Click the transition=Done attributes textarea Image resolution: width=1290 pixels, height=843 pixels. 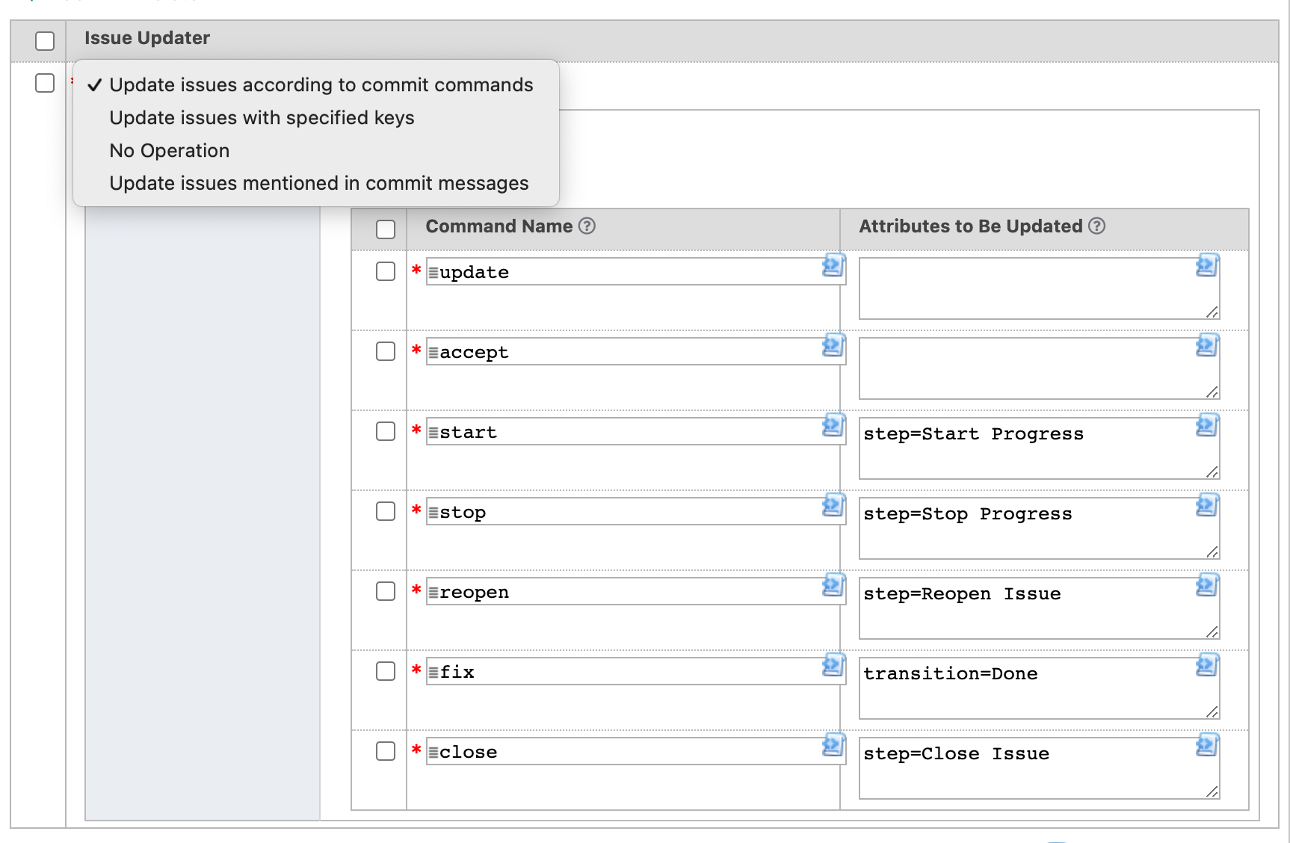click(1039, 689)
